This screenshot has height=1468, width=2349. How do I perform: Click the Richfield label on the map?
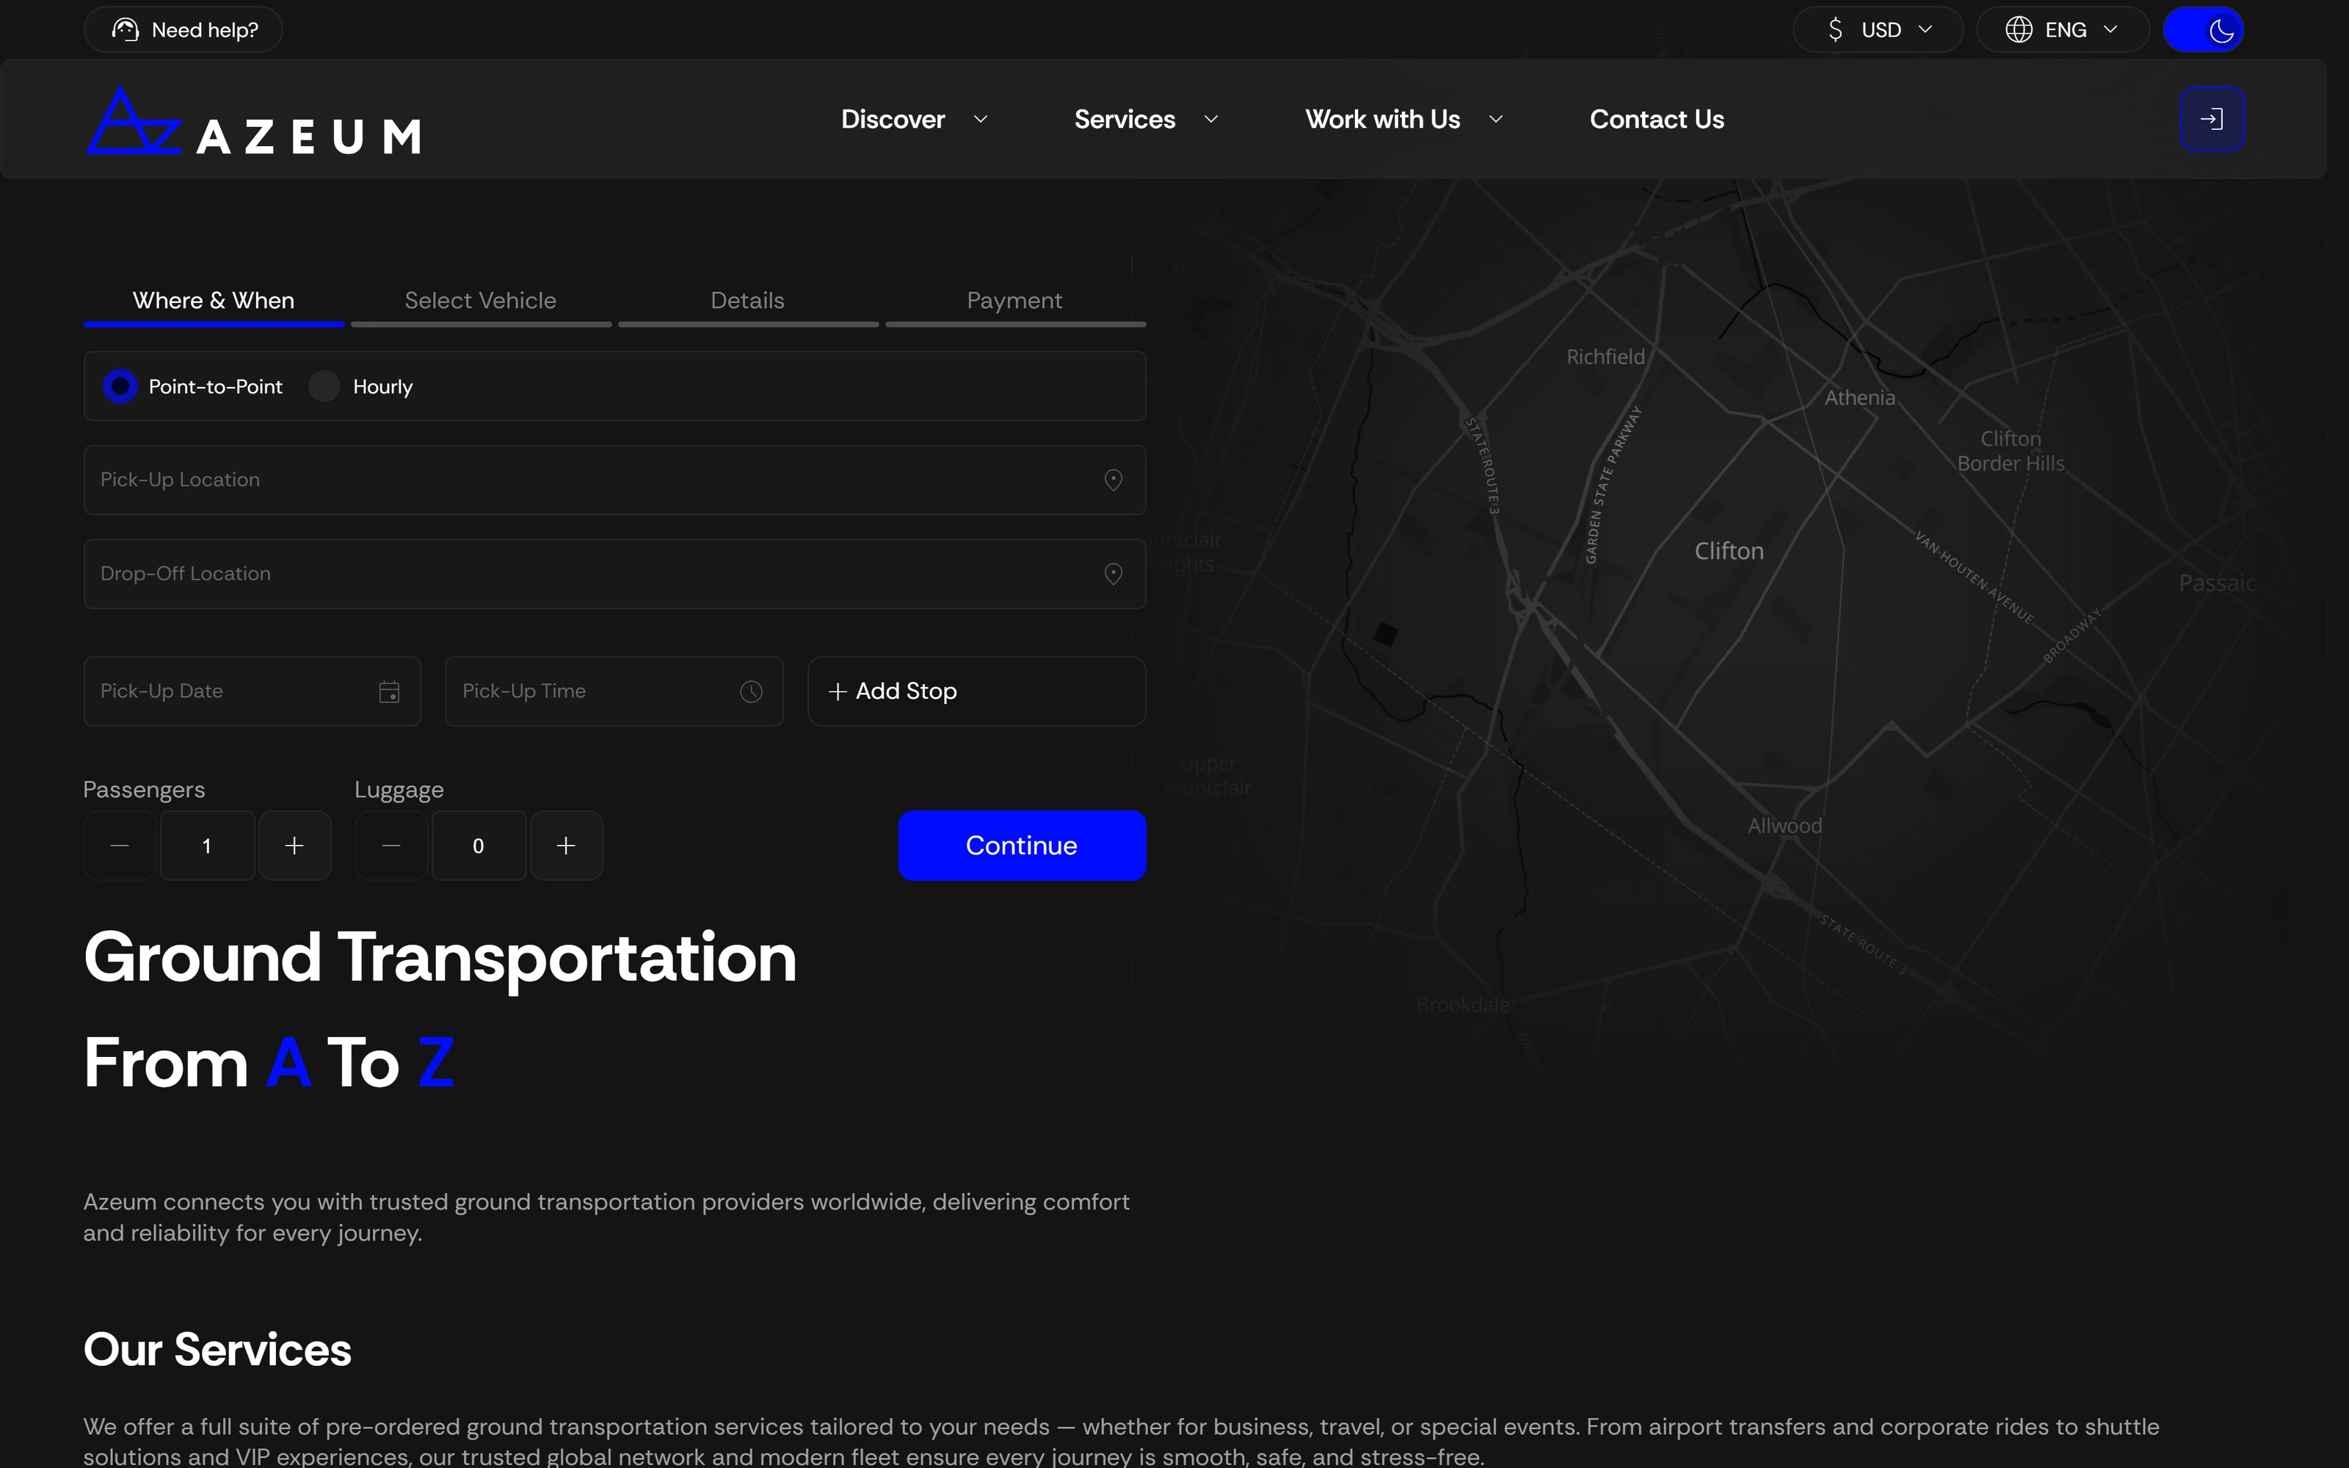[x=1605, y=357]
